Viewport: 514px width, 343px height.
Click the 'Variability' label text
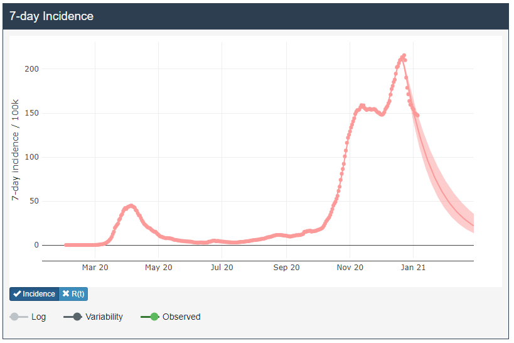point(104,317)
